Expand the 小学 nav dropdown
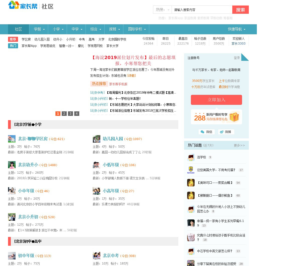 (58, 29)
